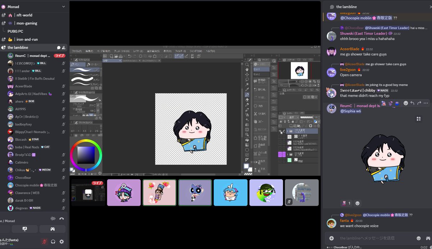Switch to the Marker sub tool tab

click(x=94, y=65)
